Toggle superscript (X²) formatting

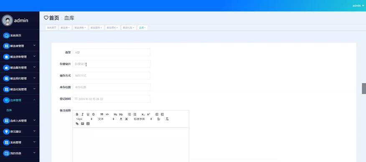point(149,114)
